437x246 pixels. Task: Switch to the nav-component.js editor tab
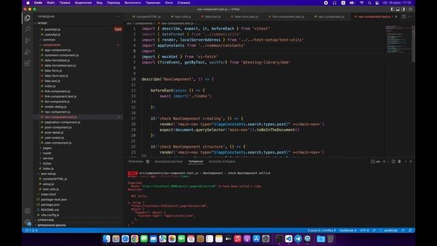(329, 16)
